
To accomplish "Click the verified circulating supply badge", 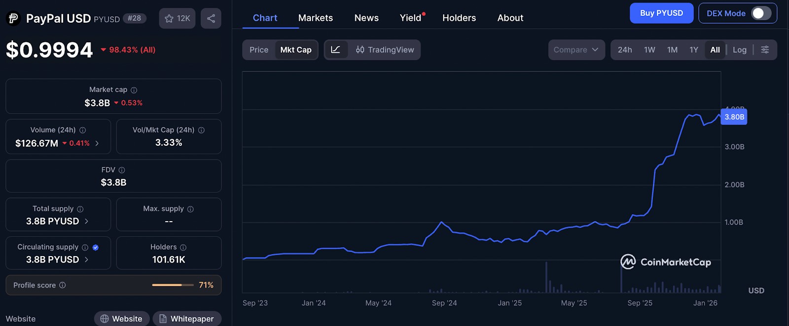I will click(96, 248).
